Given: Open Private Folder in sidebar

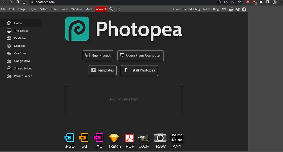Looking at the screenshot, I should pyautogui.click(x=21, y=76).
